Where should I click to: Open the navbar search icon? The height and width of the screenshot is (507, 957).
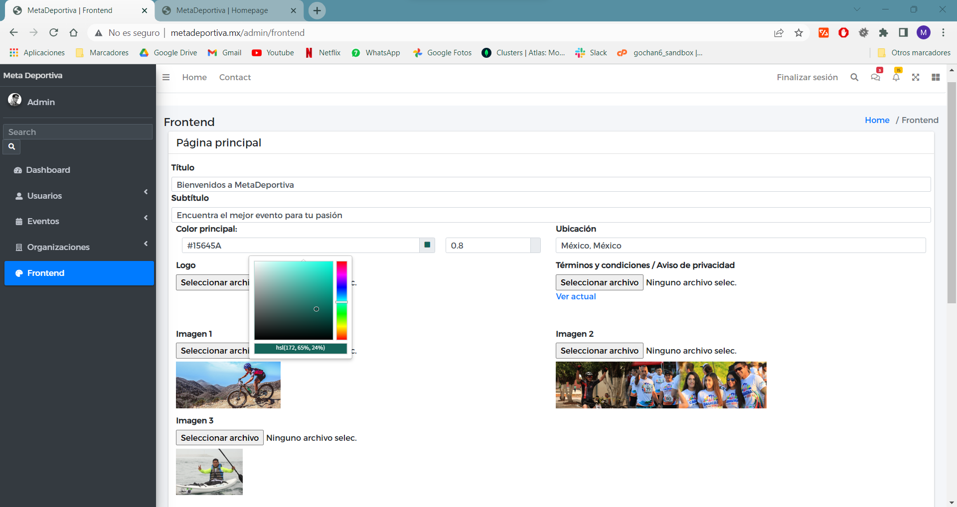point(854,77)
